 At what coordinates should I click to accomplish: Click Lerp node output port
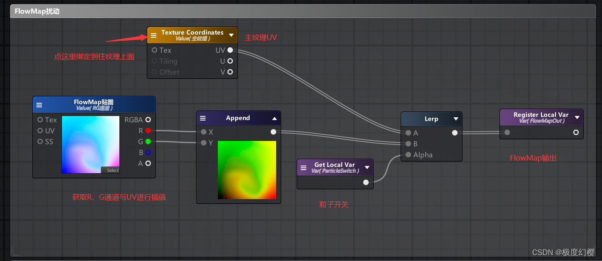(455, 133)
